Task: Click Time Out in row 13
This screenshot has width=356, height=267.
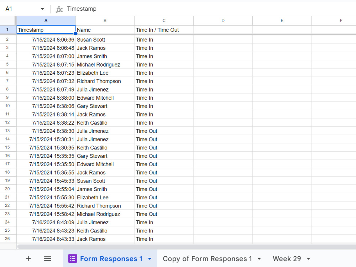Action: [x=164, y=131]
